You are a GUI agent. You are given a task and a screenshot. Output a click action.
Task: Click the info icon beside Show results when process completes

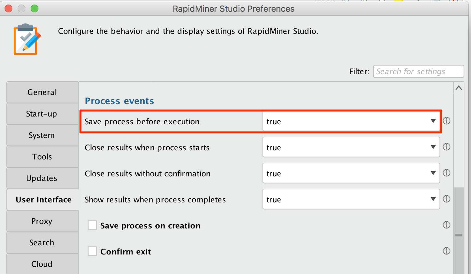click(x=446, y=199)
